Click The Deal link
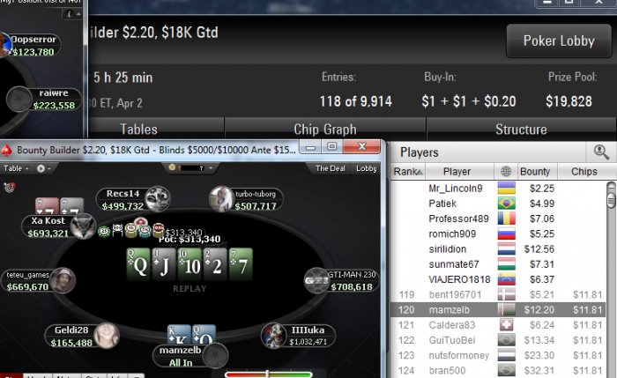 click(x=331, y=168)
